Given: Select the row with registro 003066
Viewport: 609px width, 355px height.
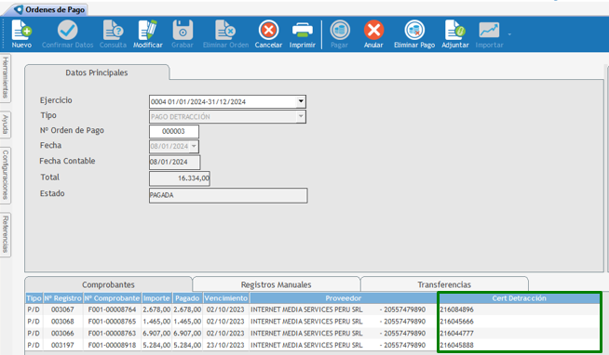Looking at the screenshot, I should point(313,334).
